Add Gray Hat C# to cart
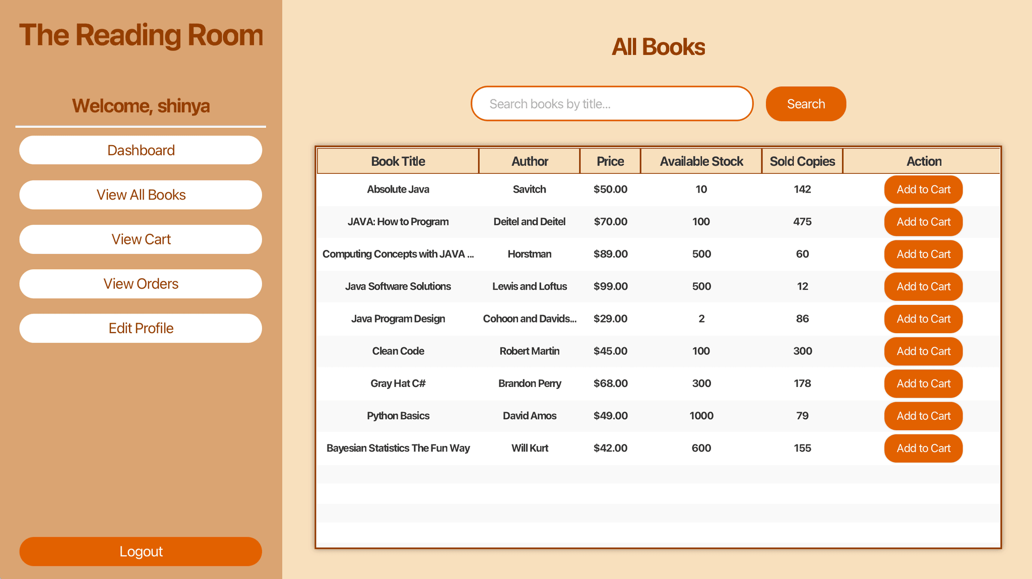 [923, 383]
